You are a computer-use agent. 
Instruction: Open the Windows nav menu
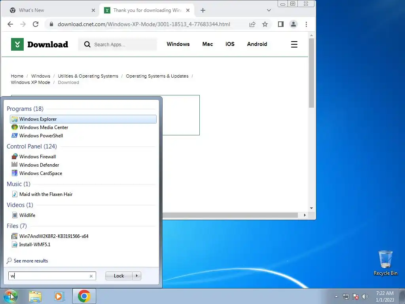[178, 44]
